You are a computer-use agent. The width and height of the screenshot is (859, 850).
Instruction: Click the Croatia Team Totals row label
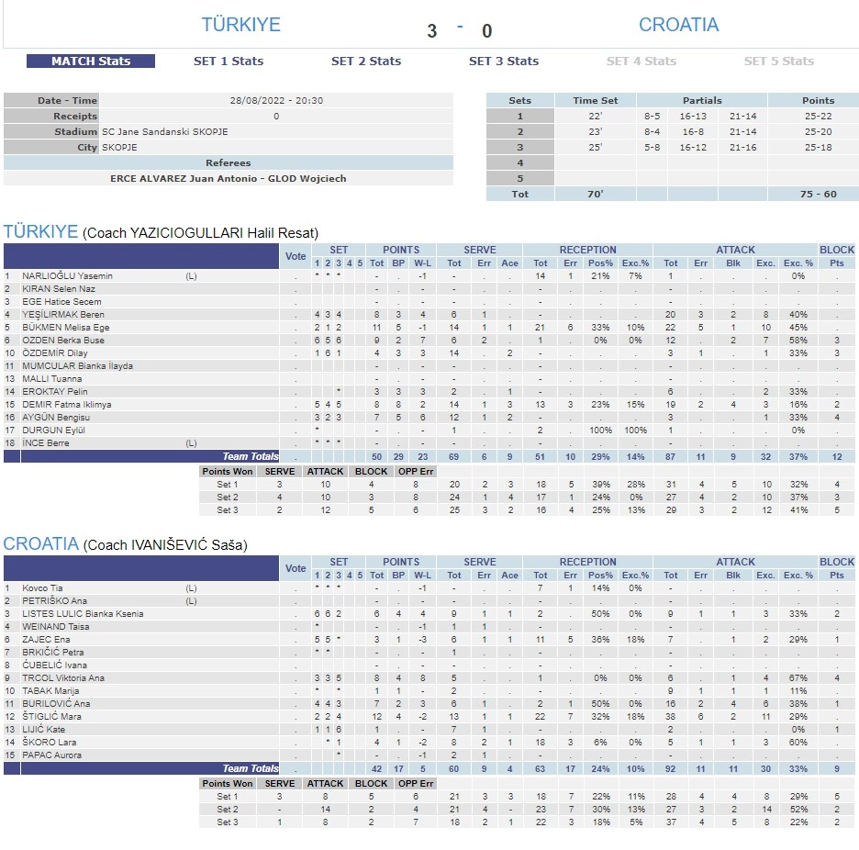(251, 768)
